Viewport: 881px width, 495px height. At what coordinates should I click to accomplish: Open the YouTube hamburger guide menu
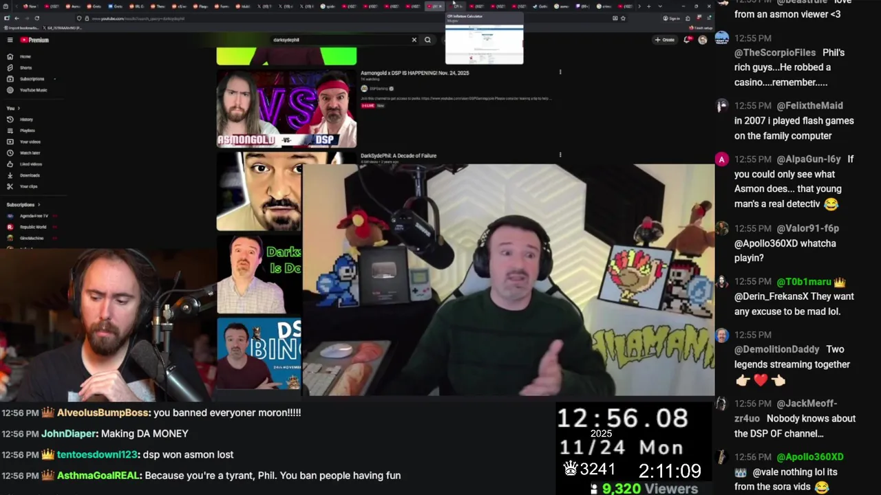pos(10,40)
